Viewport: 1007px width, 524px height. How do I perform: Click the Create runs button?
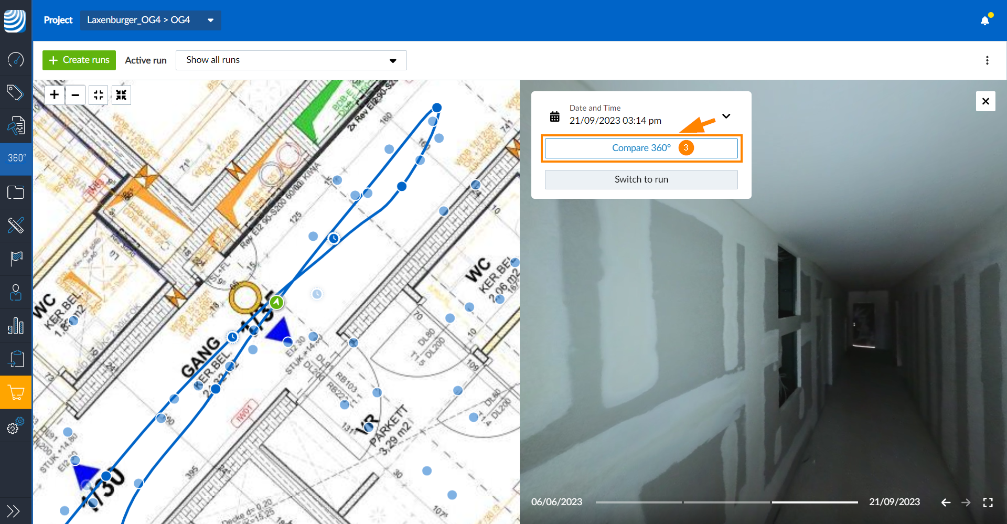point(79,60)
